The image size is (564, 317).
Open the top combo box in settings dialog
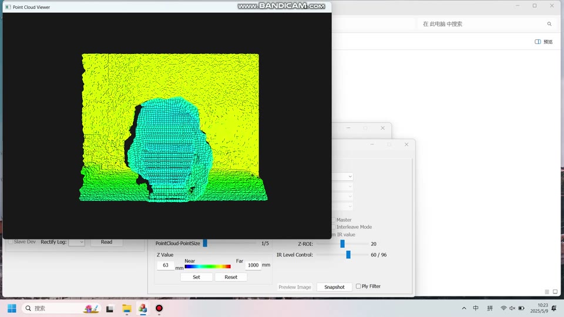click(343, 177)
